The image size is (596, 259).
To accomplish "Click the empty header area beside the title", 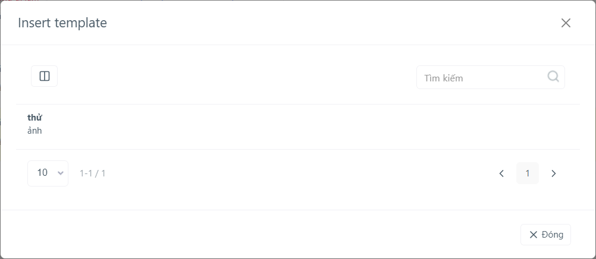I will tap(331, 23).
